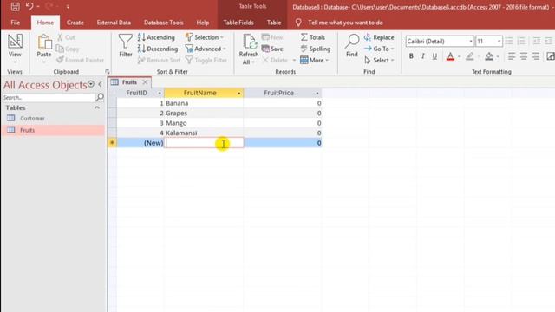Run the Spelling check

pyautogui.click(x=316, y=49)
